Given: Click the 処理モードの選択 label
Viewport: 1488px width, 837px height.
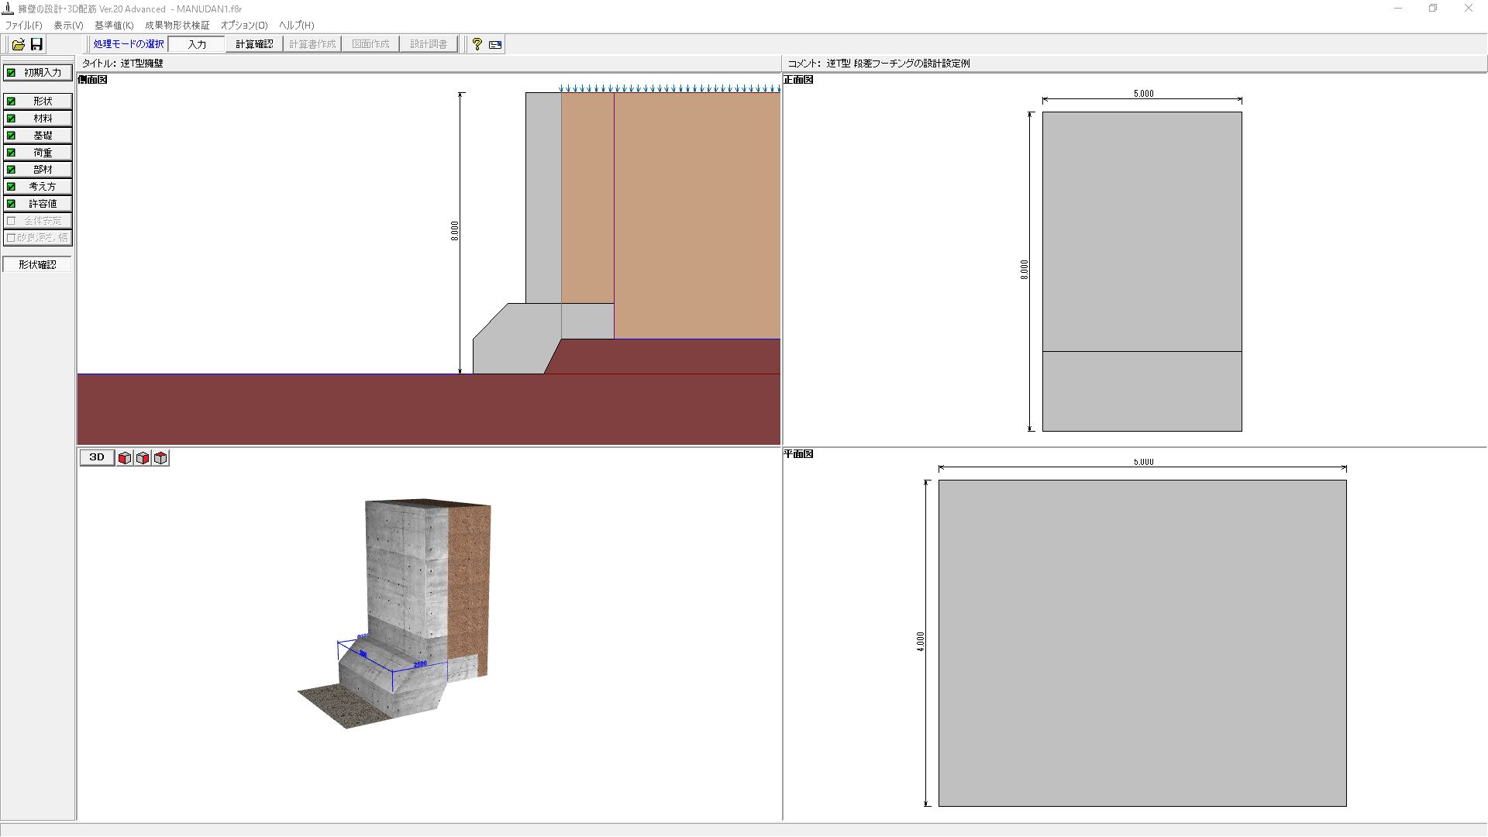Looking at the screenshot, I should [129, 44].
